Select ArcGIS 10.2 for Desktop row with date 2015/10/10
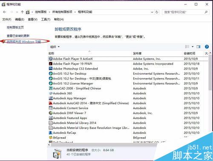Image resolution: width=213 pixels, height=161 pixels. point(128,73)
